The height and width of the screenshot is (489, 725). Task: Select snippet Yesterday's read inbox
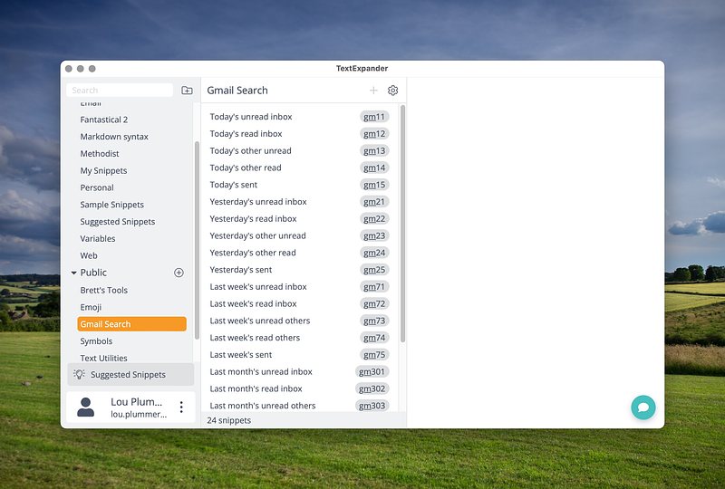(300, 218)
